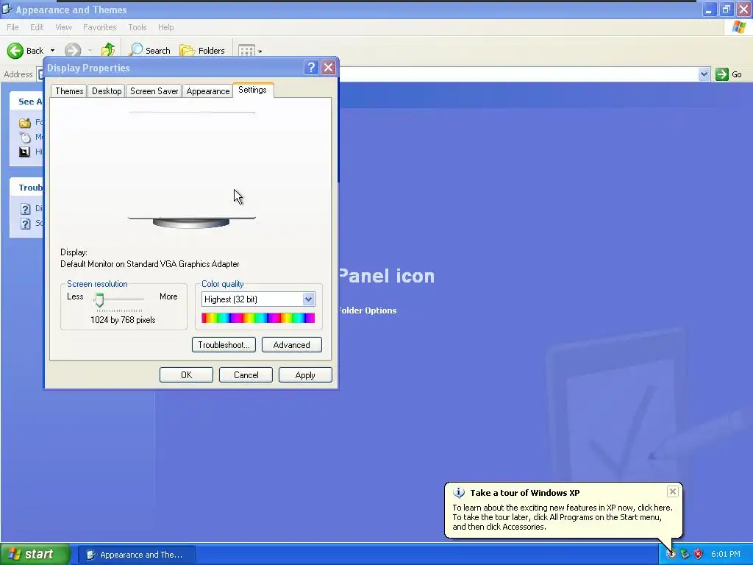Click the Windows flag logo icon
This screenshot has width=753, height=565.
point(738,27)
